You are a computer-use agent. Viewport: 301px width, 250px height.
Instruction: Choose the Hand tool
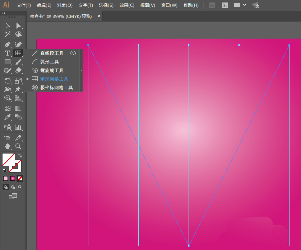pos(8,146)
